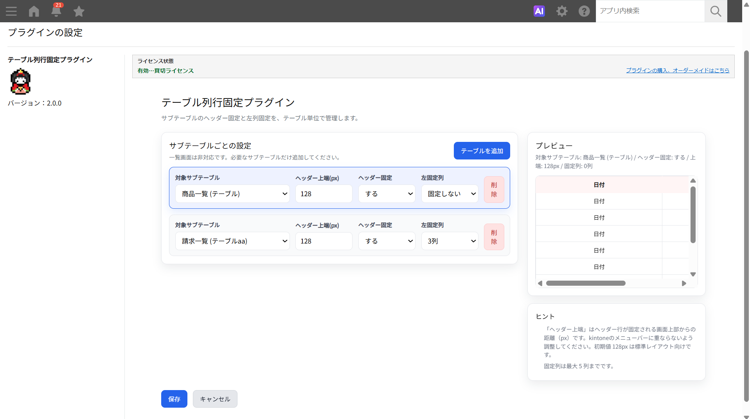This screenshot has height=419, width=750.
Task: Open target subtable dropdown showing 商品一覧
Action: point(232,193)
